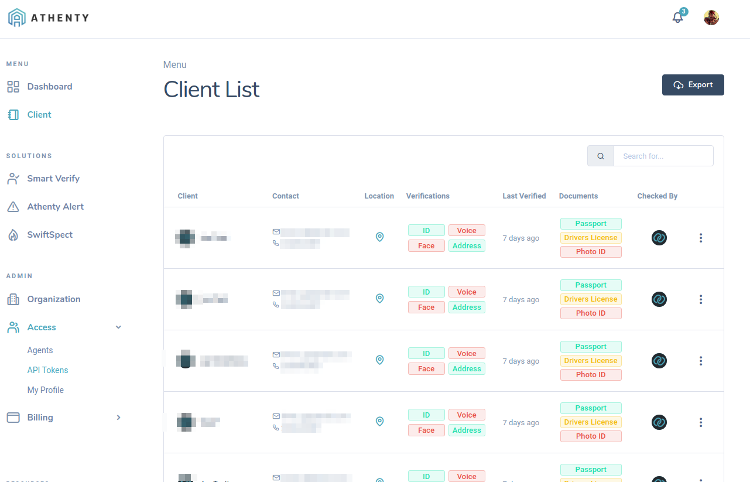Open Athenty Alert from the sidebar
The image size is (750, 482).
(x=56, y=206)
